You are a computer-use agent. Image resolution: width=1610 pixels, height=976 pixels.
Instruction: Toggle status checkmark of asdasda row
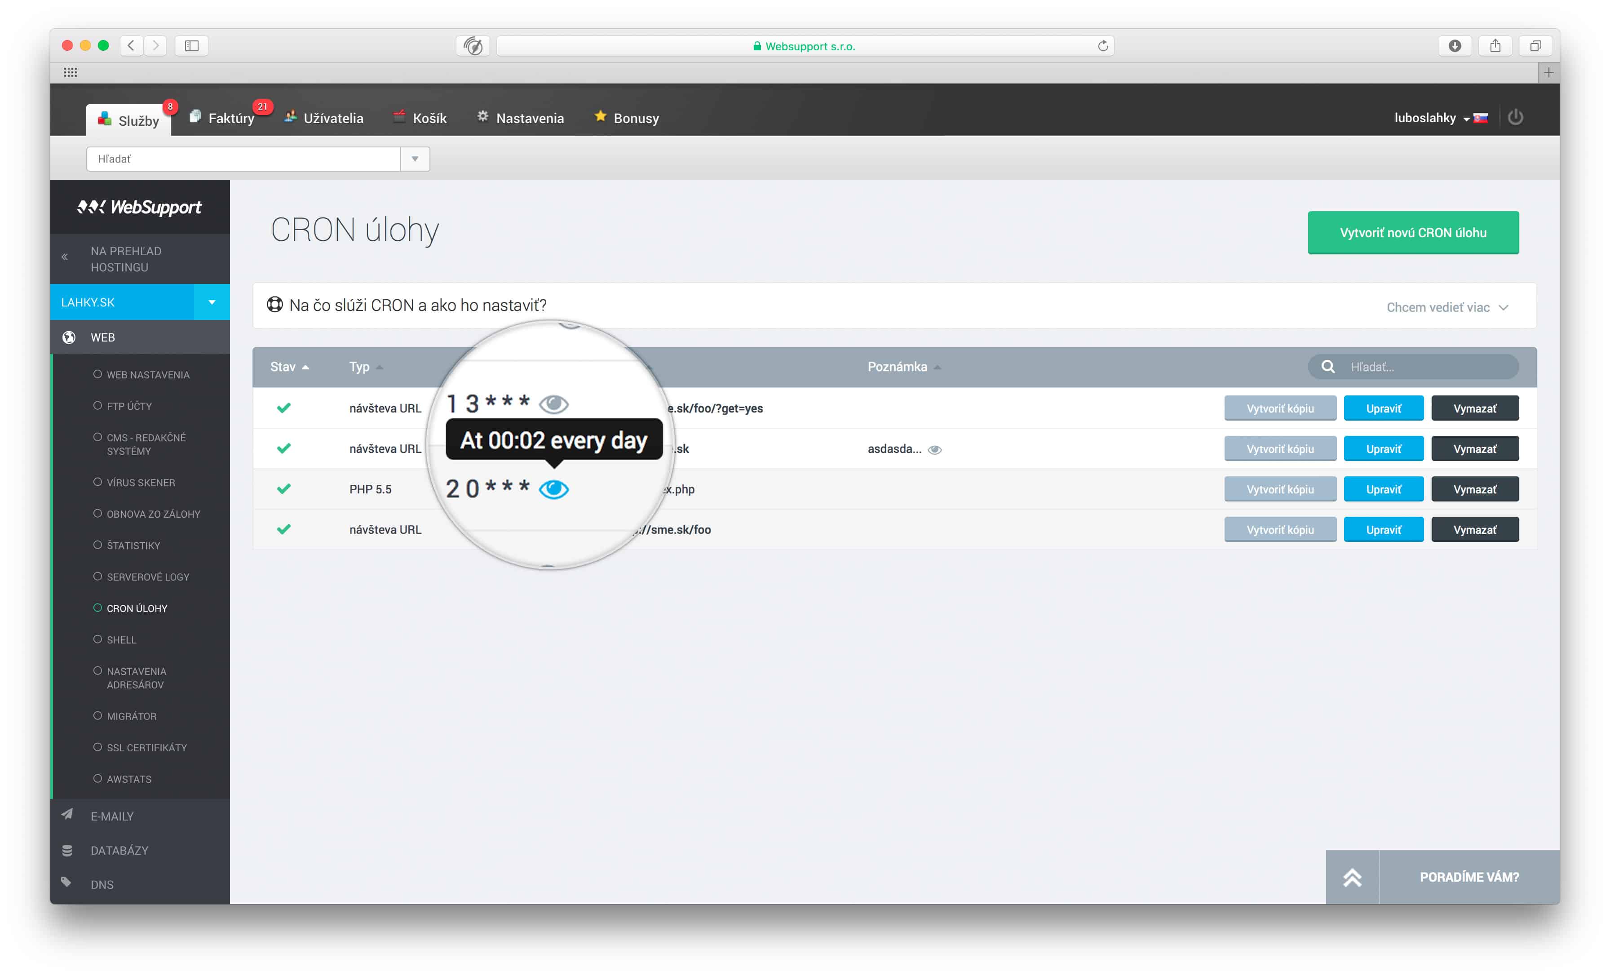283,448
